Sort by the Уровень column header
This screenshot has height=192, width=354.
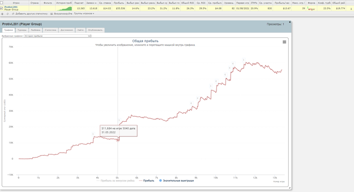coord(229,3)
